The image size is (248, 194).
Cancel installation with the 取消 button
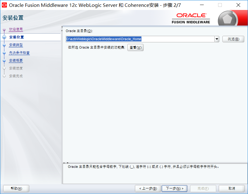(x=232, y=188)
